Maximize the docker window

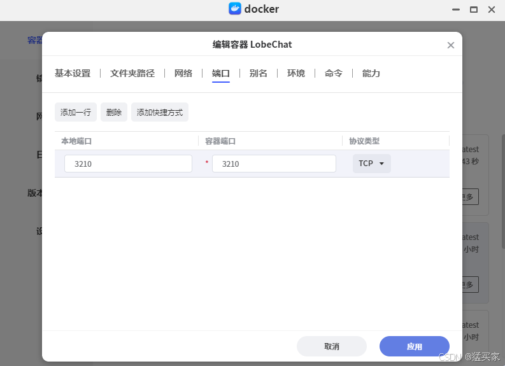pos(473,10)
